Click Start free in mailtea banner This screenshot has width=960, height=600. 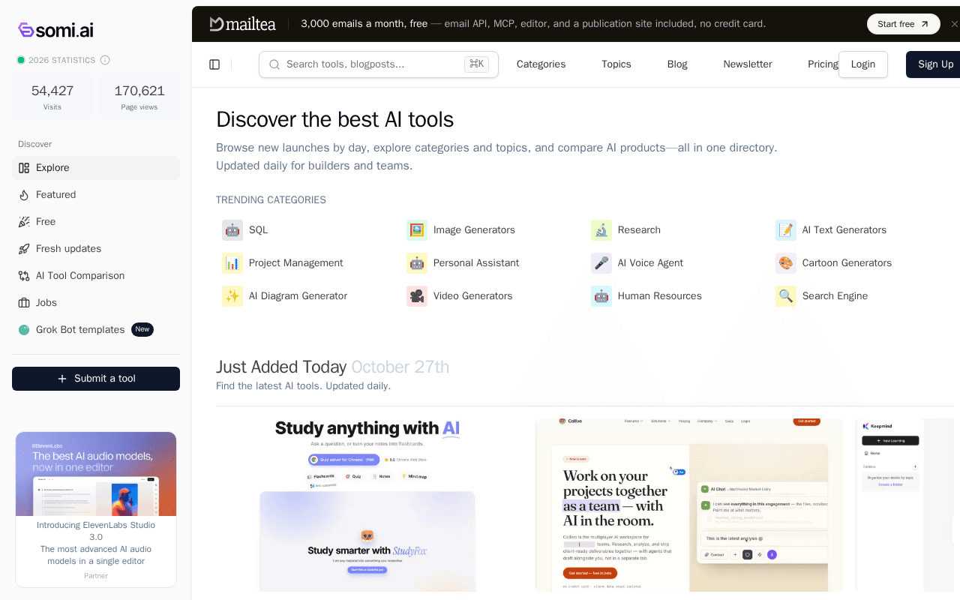(904, 24)
